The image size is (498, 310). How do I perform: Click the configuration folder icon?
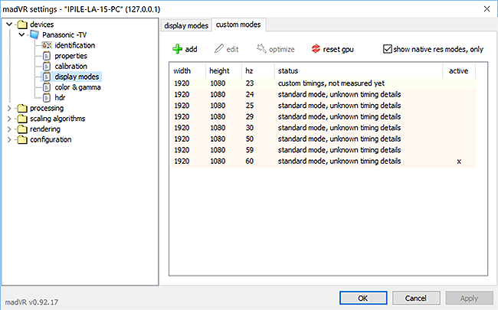coord(22,139)
